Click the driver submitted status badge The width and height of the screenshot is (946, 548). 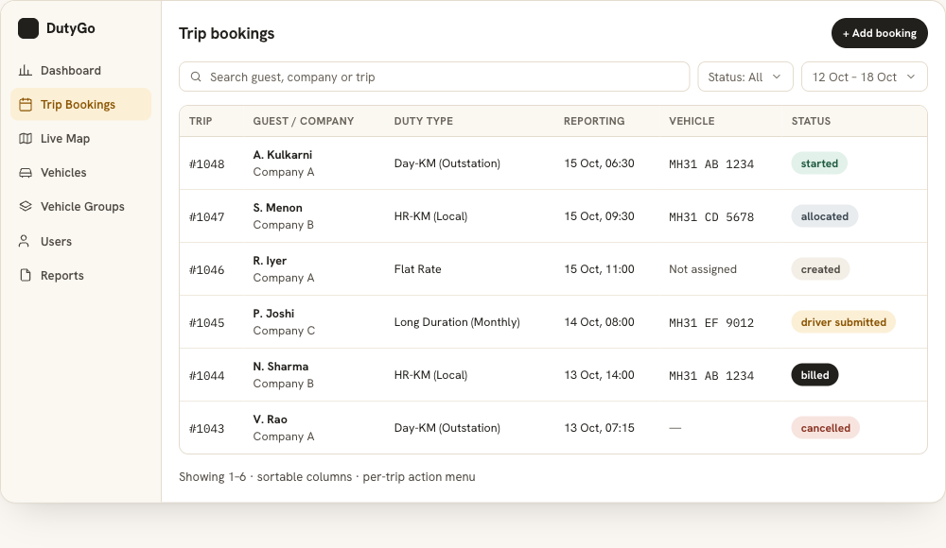[x=844, y=322]
